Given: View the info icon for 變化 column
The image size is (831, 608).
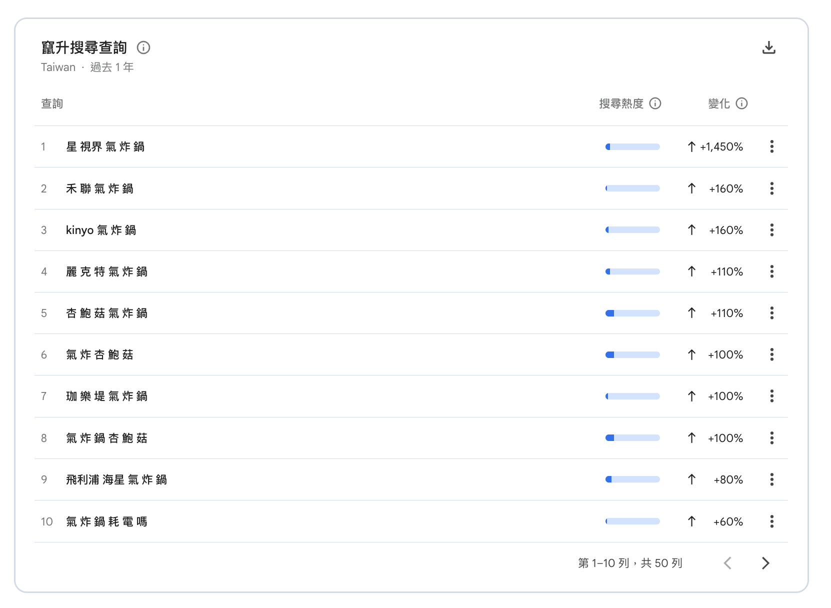Looking at the screenshot, I should click(x=742, y=103).
